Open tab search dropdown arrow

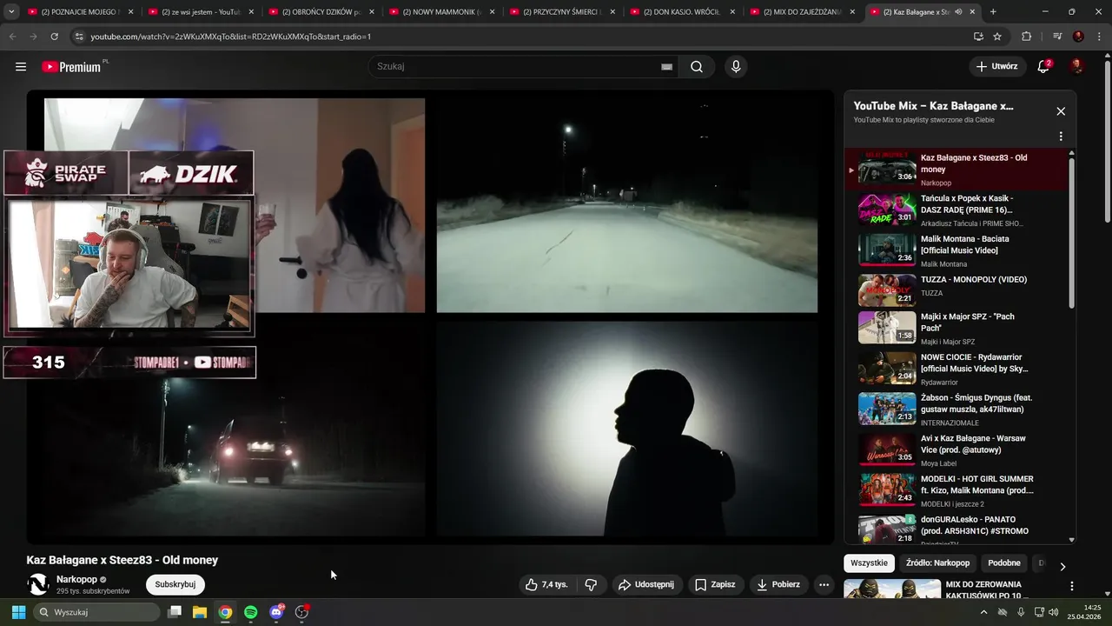coord(10,12)
